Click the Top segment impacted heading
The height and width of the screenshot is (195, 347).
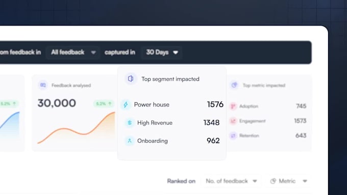[170, 79]
